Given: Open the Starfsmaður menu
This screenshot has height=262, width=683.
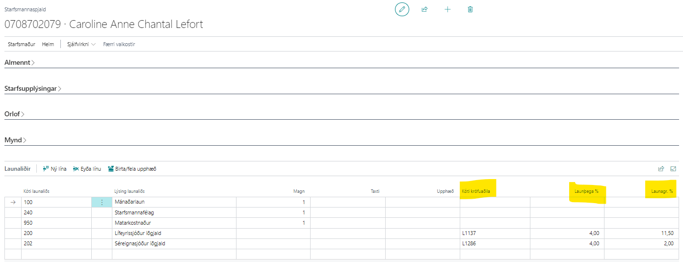Looking at the screenshot, I should 21,44.
